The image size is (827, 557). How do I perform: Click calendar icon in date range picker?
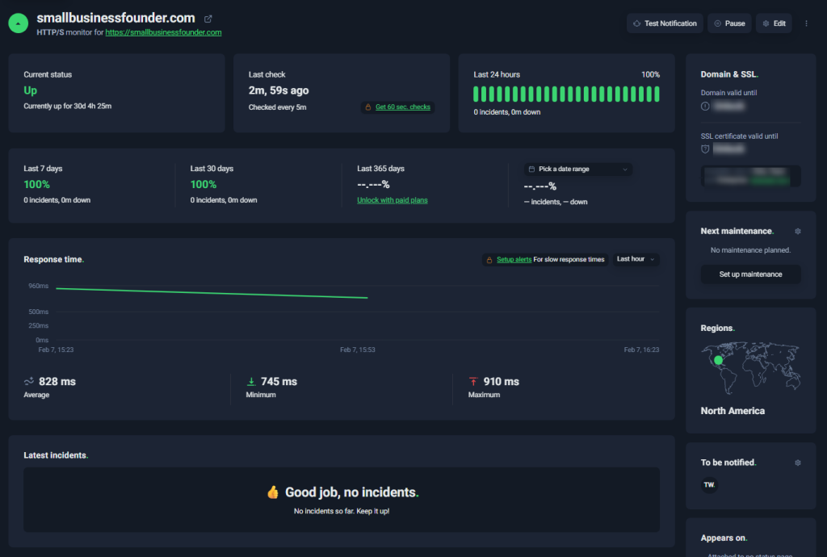pos(531,170)
